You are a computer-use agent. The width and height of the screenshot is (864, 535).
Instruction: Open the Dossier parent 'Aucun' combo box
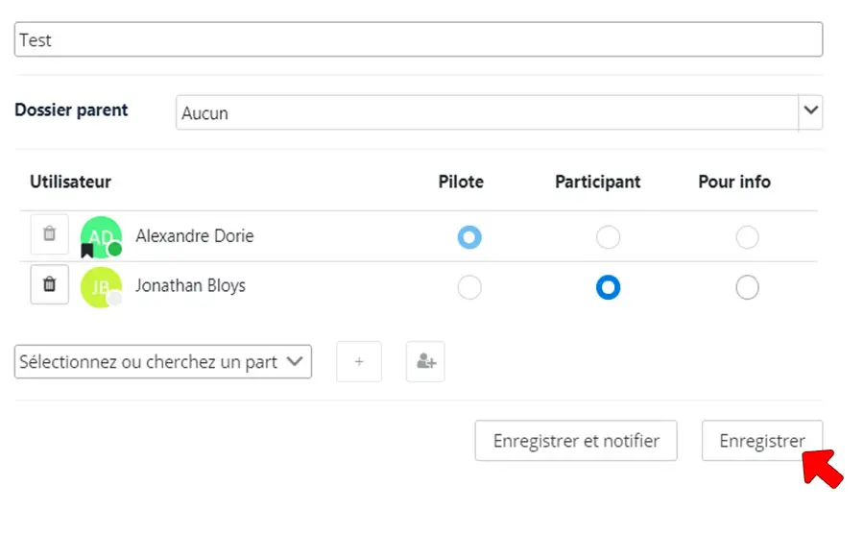(x=487, y=112)
